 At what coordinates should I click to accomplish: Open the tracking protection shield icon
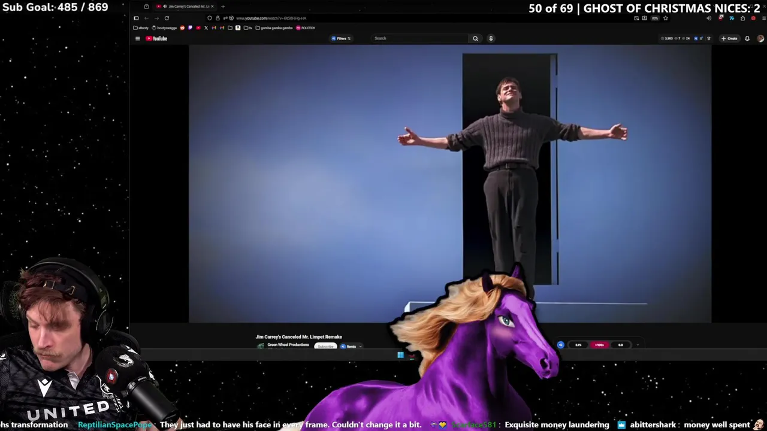pyautogui.click(x=210, y=18)
